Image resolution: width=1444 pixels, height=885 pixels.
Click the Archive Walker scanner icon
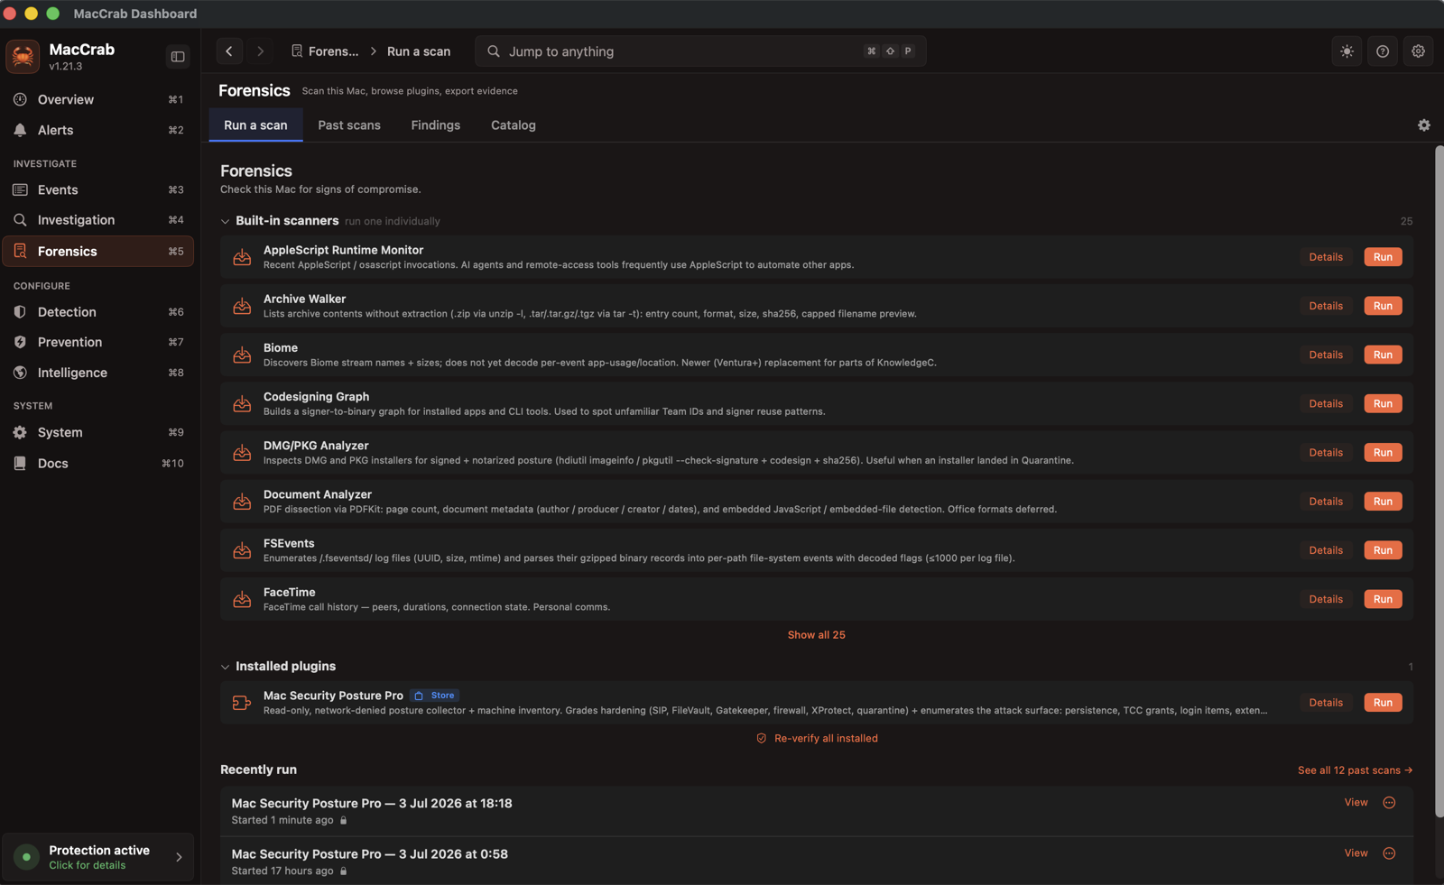242,306
